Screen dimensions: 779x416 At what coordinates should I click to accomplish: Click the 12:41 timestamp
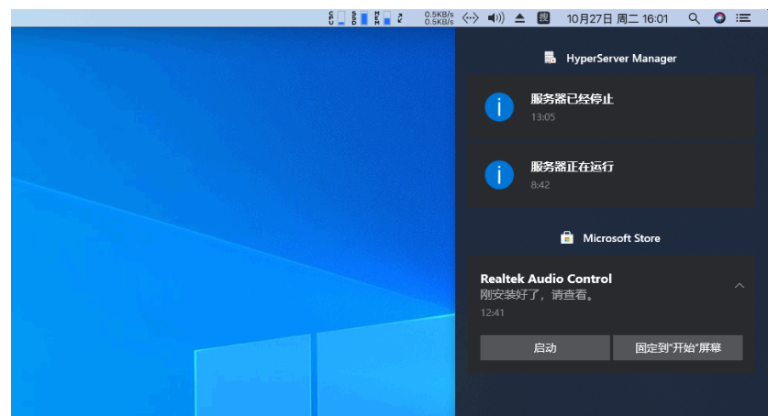point(493,312)
